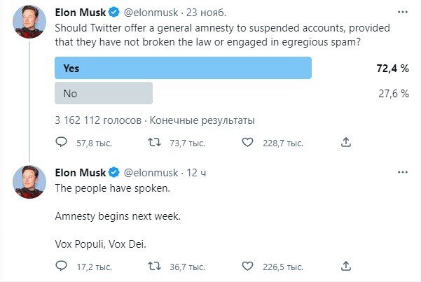Click @elonmusk handle on the second tweet
This screenshot has height=282, width=421.
pos(151,172)
